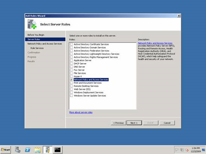The height and width of the screenshot is (154, 206).
Task: Click the Show Desktop button in tray
Action: click(x=204, y=149)
